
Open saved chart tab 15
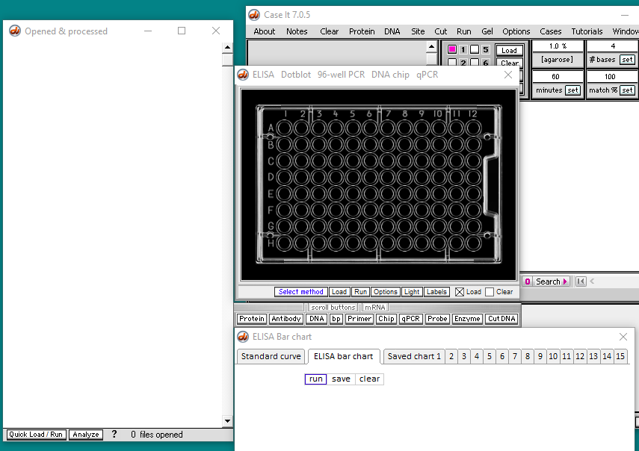(x=620, y=357)
